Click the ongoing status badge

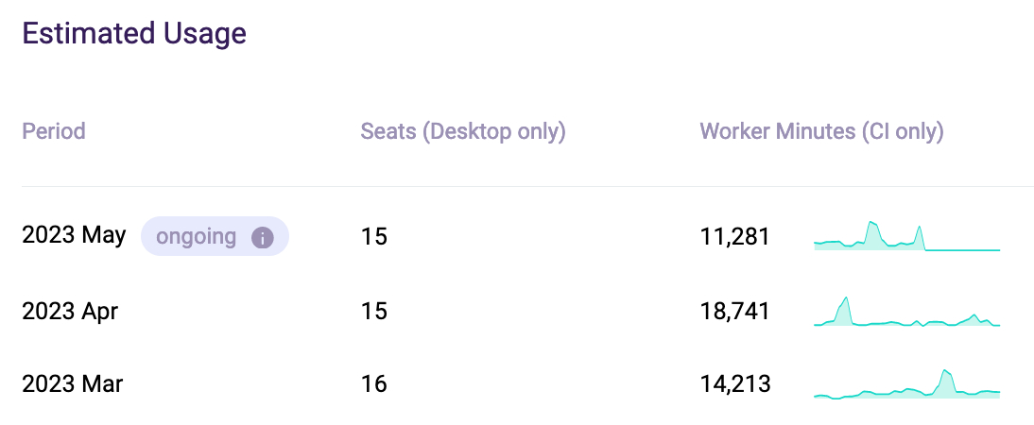coord(197,236)
